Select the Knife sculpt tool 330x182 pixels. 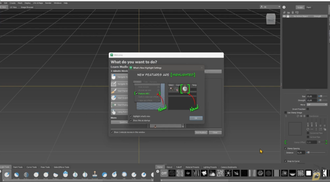click(x=134, y=174)
